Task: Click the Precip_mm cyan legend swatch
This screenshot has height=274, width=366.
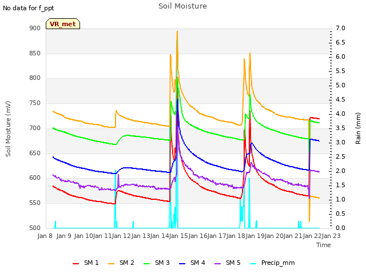Action: coord(253,264)
